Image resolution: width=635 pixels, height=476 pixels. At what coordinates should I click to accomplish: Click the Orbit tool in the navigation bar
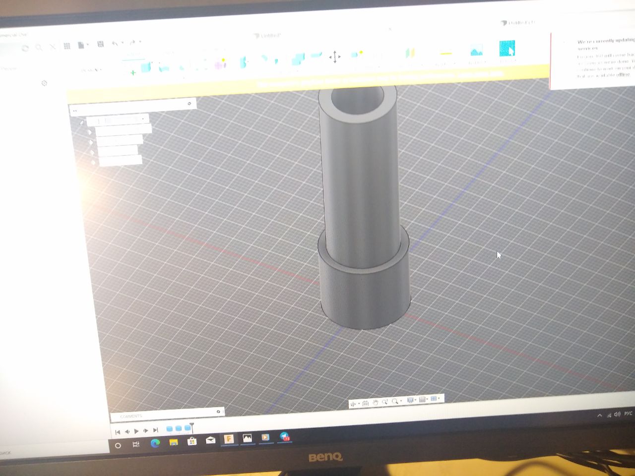point(354,404)
